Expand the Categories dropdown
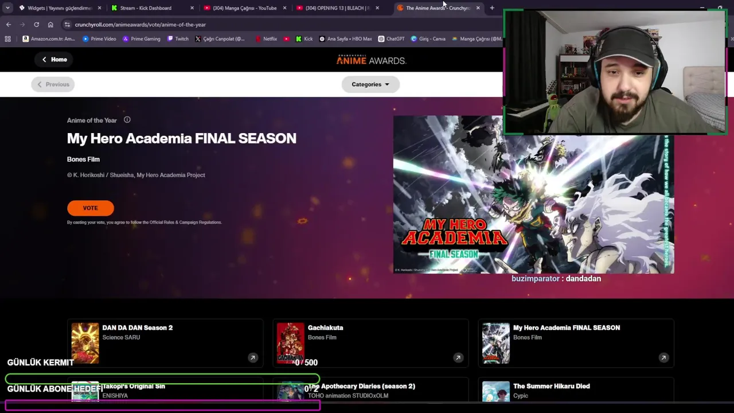The width and height of the screenshot is (734, 413). (x=370, y=84)
